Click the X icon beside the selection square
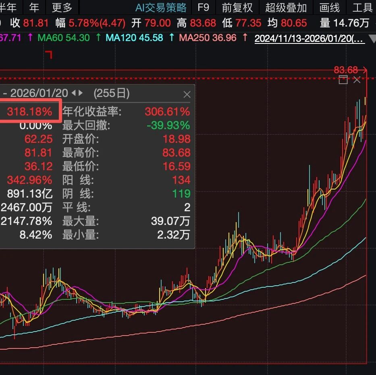 [x=357, y=80]
